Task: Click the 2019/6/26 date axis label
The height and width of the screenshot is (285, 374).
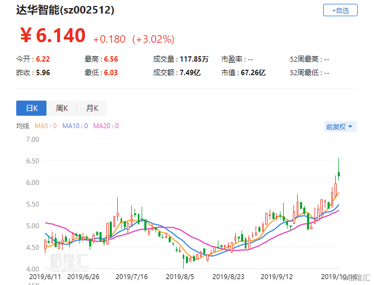Action: (83, 277)
